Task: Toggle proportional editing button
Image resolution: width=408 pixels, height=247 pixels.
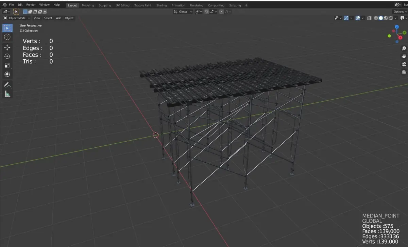Action: (221, 12)
